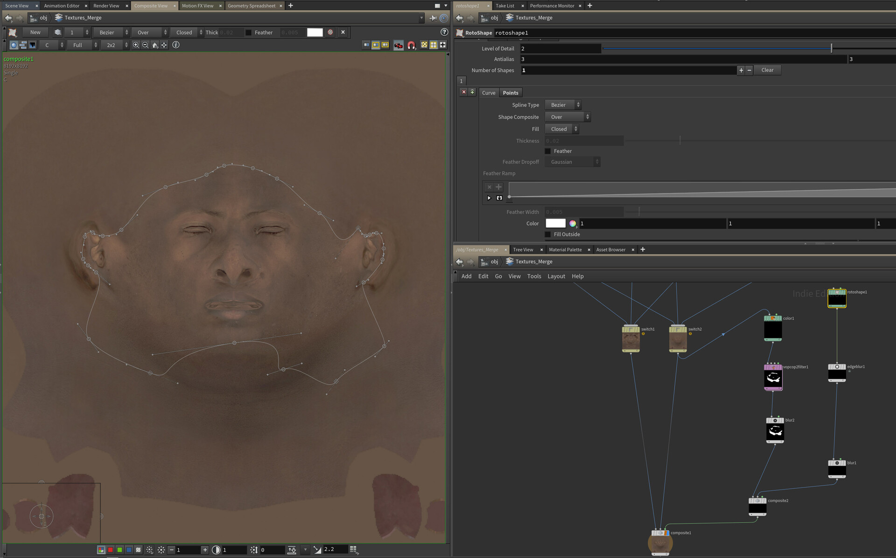
Task: Click the color wheel picker icon
Action: click(573, 224)
